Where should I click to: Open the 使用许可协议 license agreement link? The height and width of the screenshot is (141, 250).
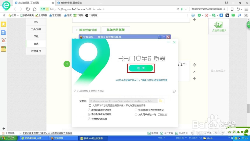click(x=97, y=91)
